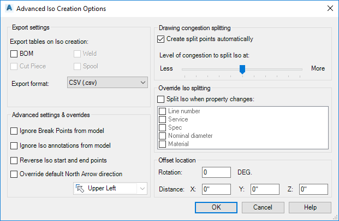The height and width of the screenshot is (221, 339).
Task: Click the congestion level slider handle
Action: (x=242, y=69)
